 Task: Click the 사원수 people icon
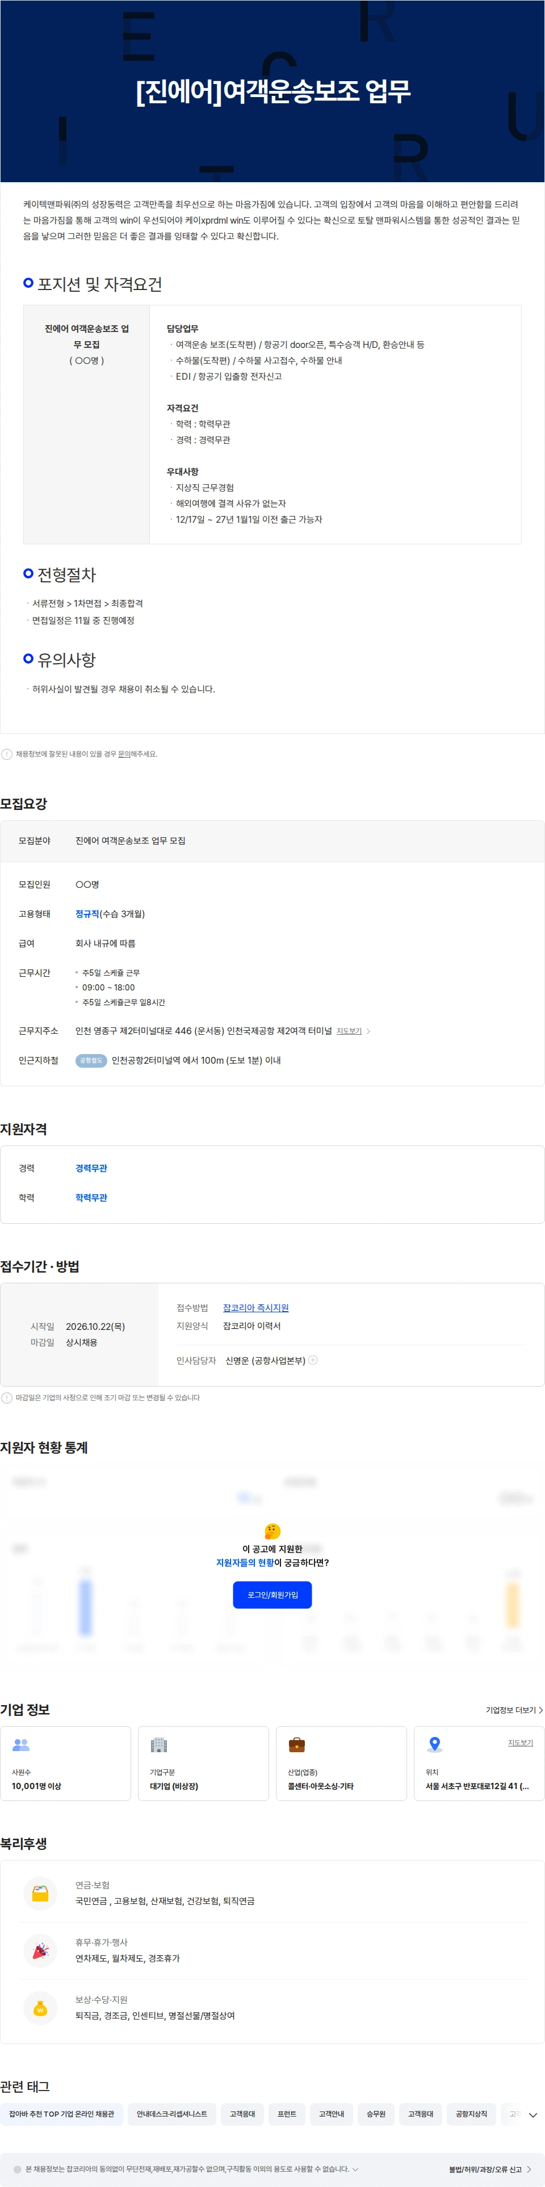pyautogui.click(x=21, y=1745)
